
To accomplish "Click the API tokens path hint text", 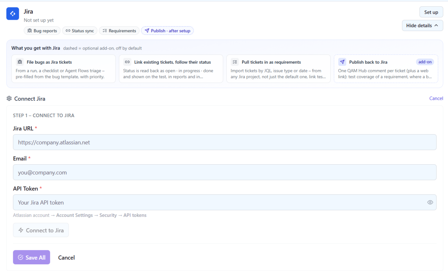I will tap(80, 215).
